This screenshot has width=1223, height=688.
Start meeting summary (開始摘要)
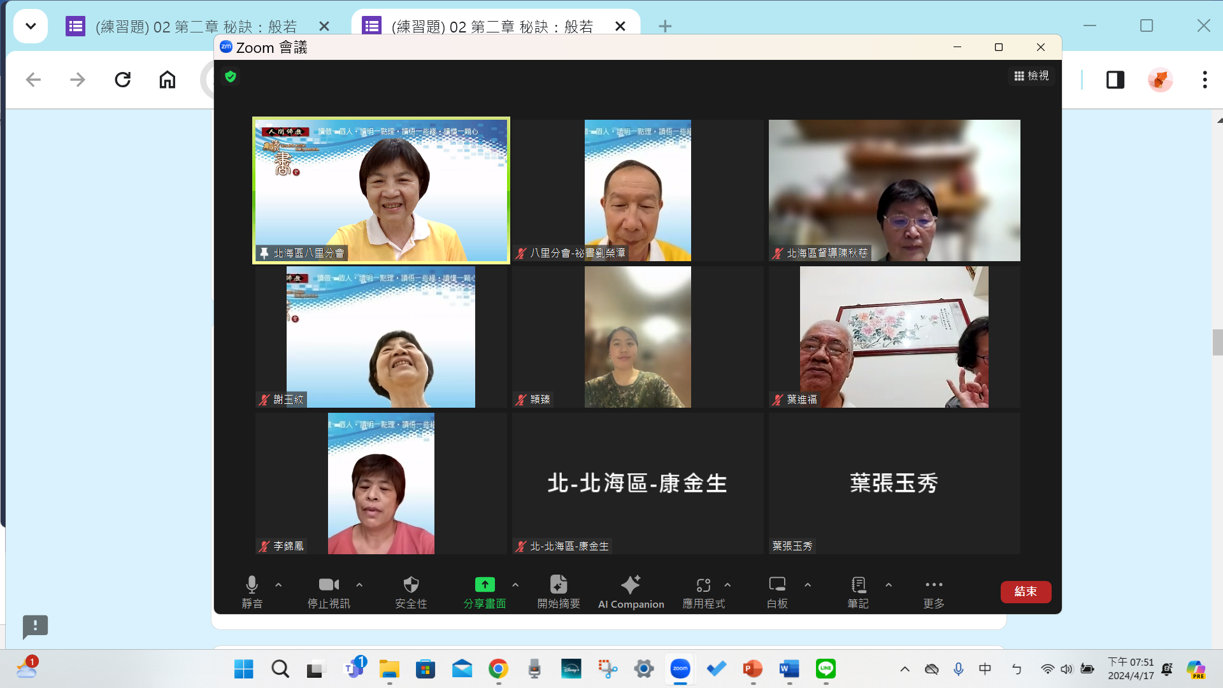[558, 585]
